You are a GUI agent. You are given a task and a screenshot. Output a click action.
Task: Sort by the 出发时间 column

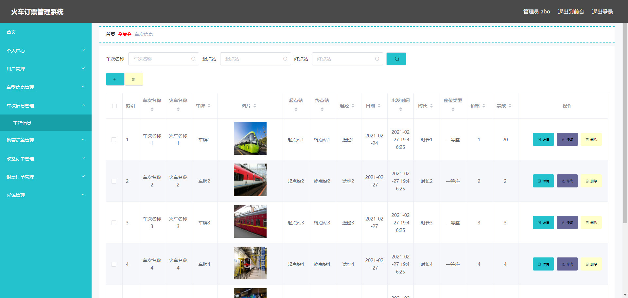point(400,109)
